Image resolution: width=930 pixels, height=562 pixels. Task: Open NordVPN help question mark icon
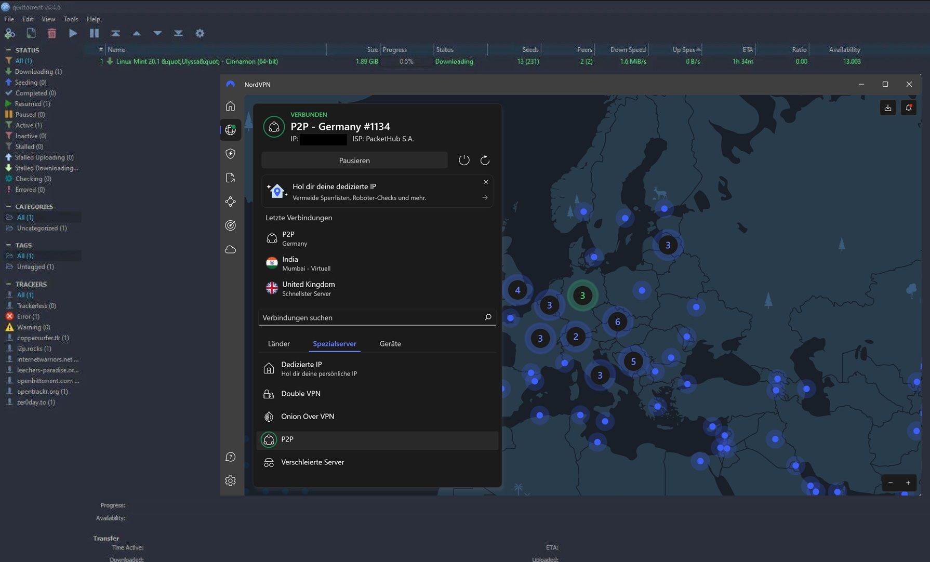click(231, 457)
